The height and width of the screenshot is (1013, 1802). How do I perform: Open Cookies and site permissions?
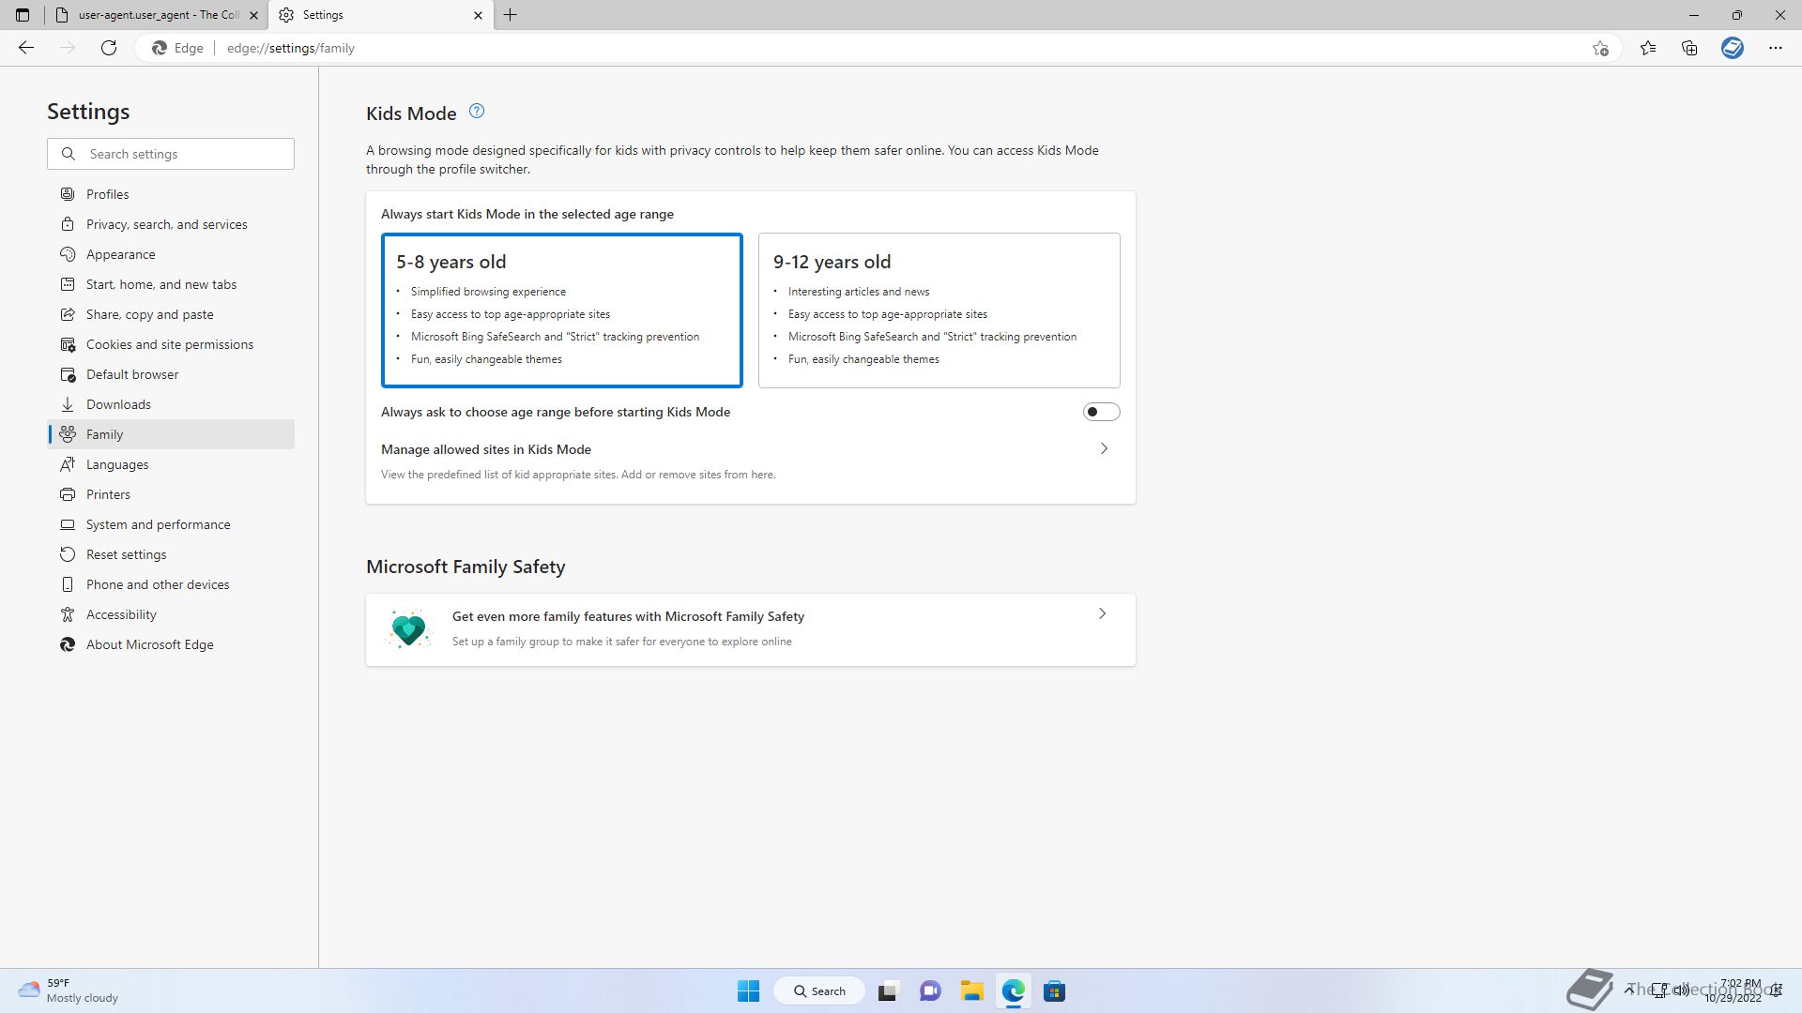tap(171, 344)
